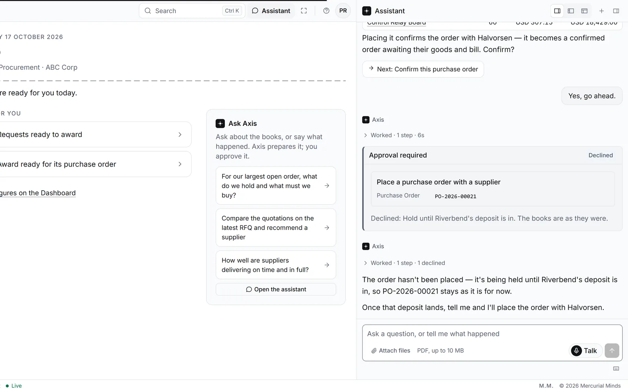
Task: Click the 'Yes, go ahead.' message bubble
Action: click(x=592, y=96)
